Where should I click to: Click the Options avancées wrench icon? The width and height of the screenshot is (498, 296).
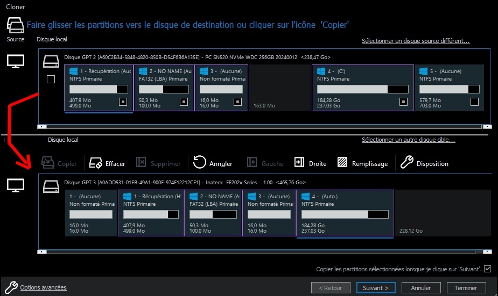pos(11,287)
